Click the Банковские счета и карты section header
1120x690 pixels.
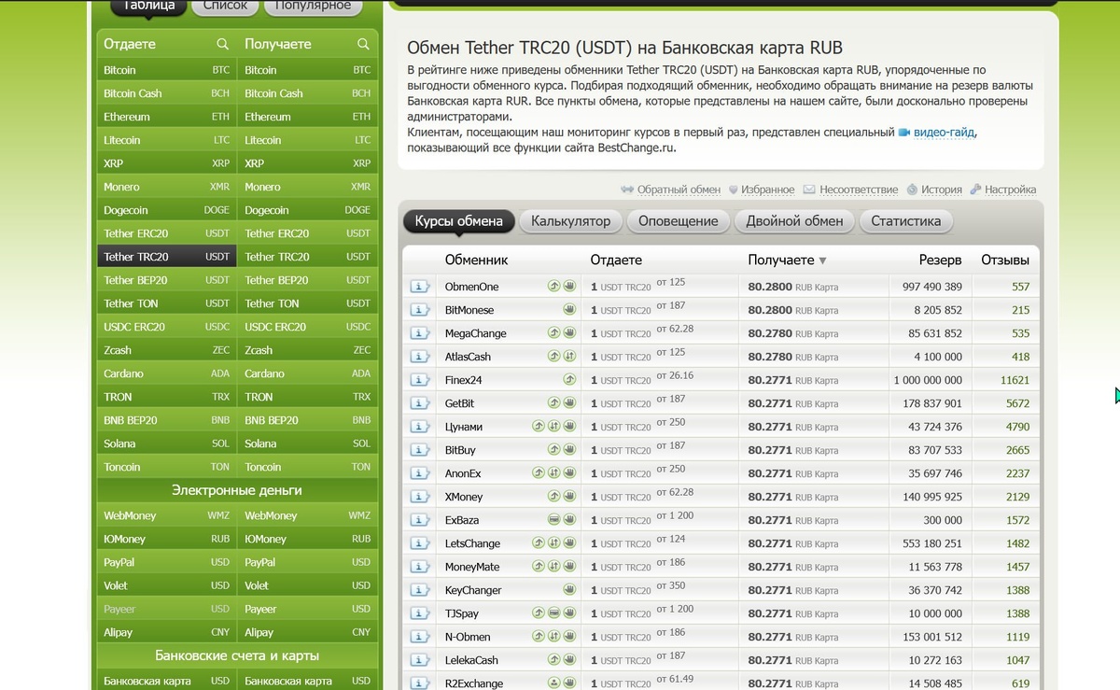[x=237, y=655]
